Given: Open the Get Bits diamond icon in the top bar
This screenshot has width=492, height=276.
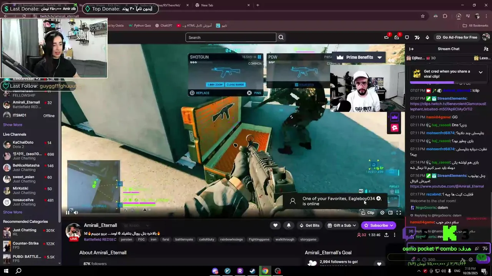Looking at the screenshot, I should (427, 37).
